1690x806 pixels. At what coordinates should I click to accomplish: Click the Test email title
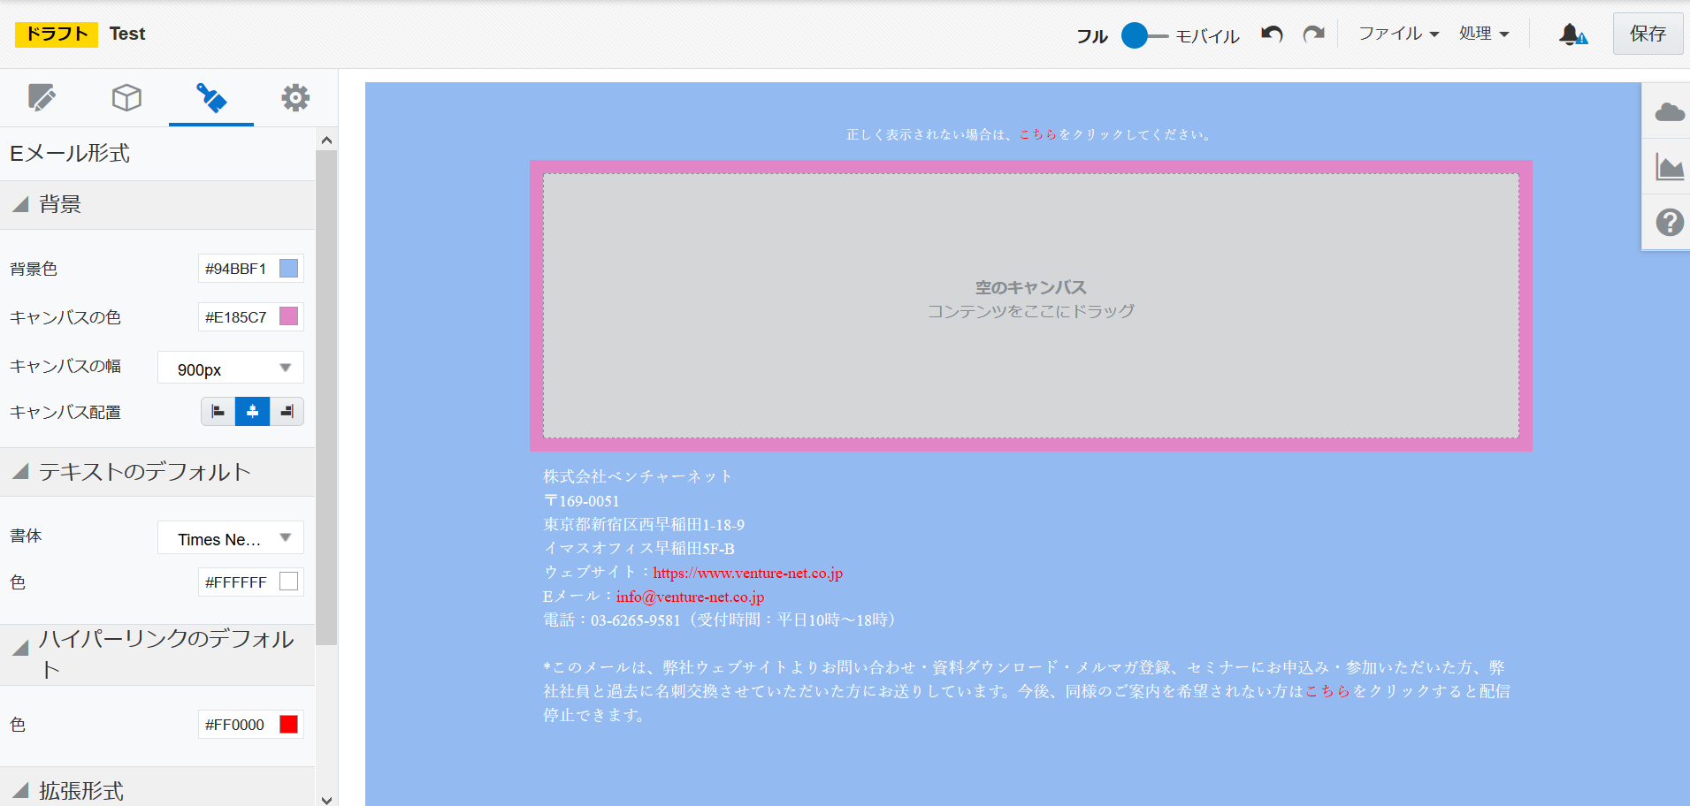coord(127,34)
